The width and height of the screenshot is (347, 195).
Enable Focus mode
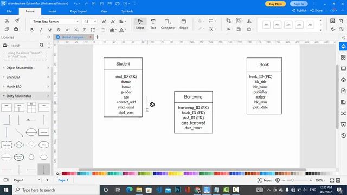264,180
